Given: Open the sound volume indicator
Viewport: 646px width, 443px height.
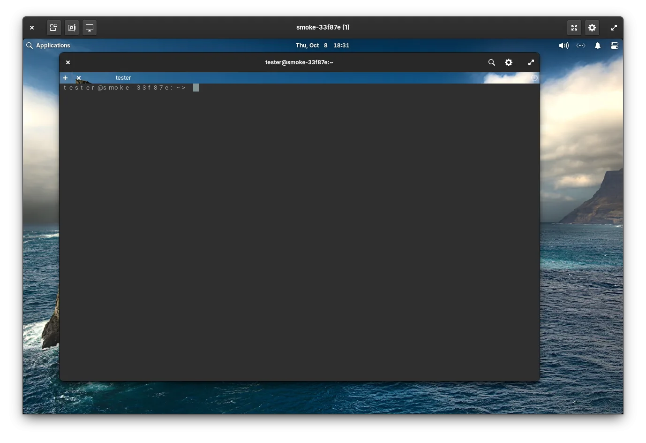Looking at the screenshot, I should (563, 46).
